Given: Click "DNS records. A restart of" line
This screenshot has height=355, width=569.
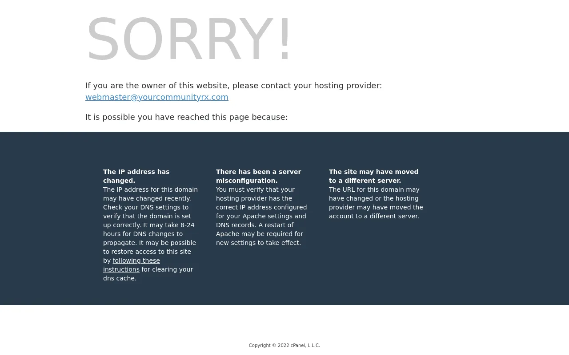Looking at the screenshot, I should 255,225.
